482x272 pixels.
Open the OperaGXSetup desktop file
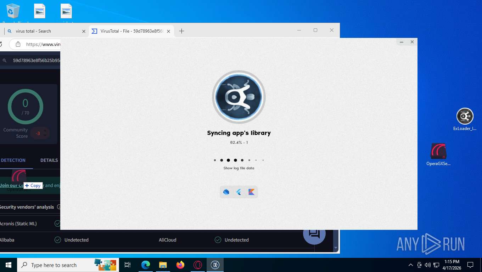tap(438, 155)
